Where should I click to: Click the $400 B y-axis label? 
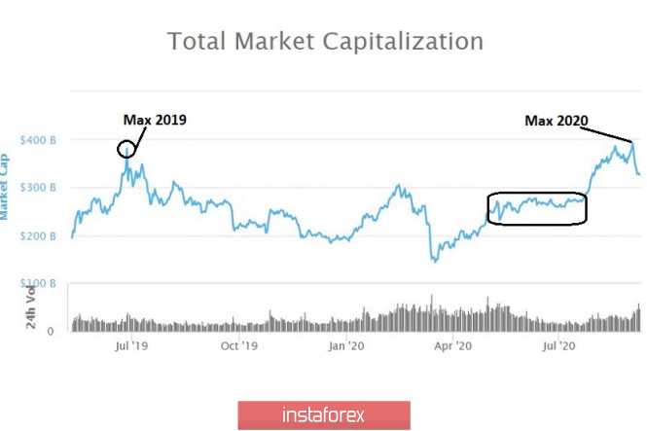(x=38, y=140)
